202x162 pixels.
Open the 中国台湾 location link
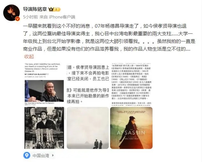(41, 156)
